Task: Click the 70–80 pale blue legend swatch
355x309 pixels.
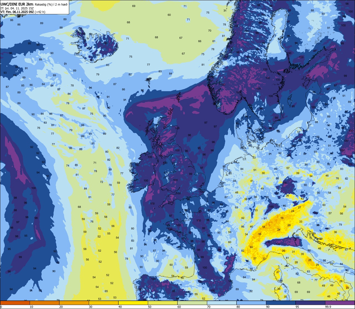Action: (222, 303)
